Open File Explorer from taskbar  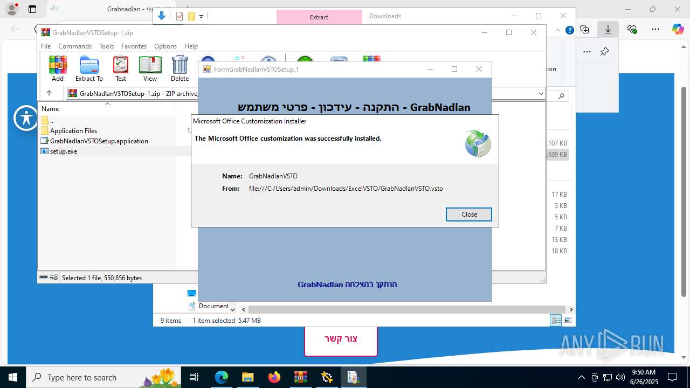click(247, 377)
